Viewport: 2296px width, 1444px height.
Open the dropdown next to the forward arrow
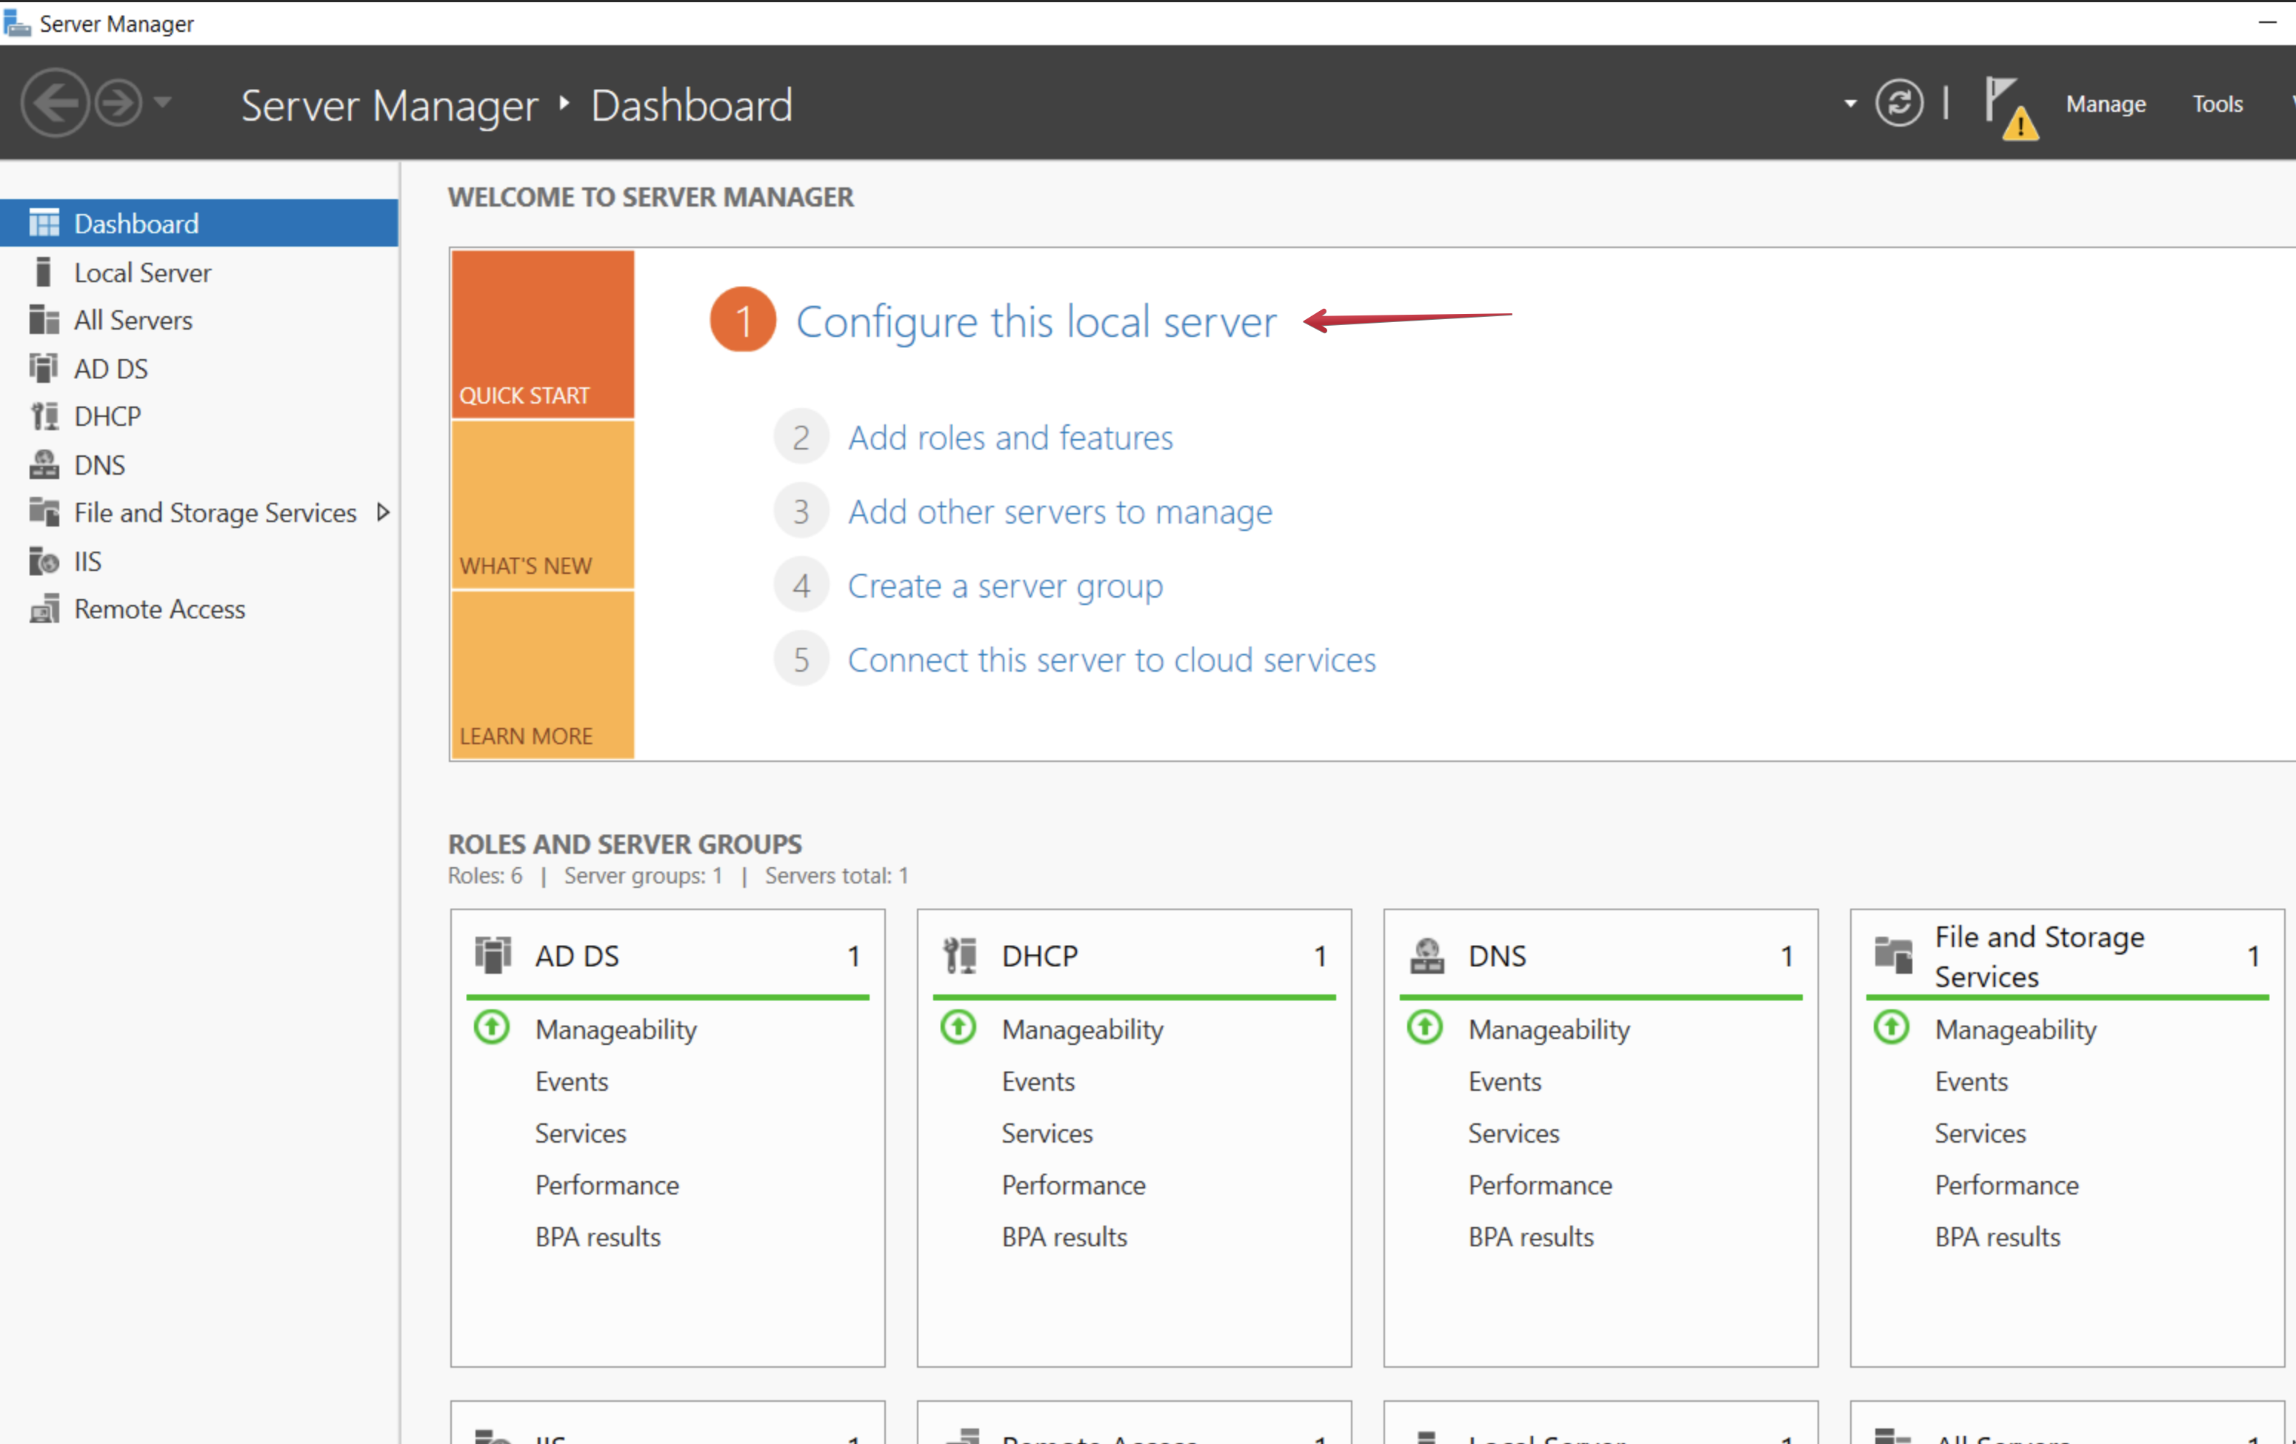pyautogui.click(x=162, y=102)
